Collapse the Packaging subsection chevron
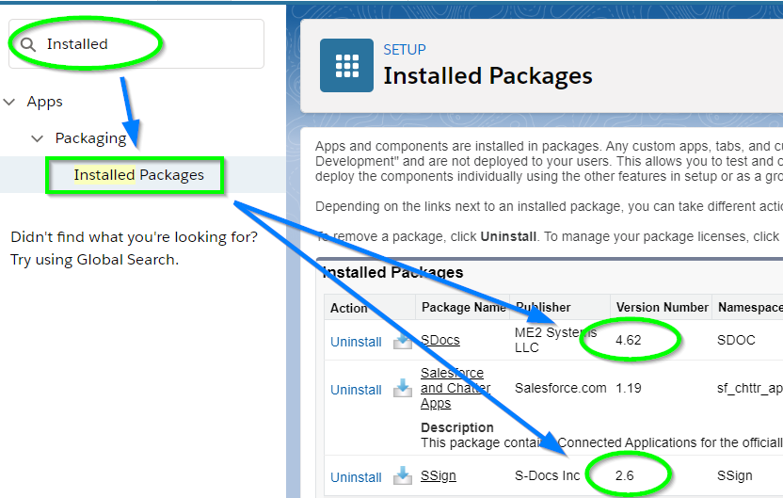Screen dimensions: 783x498 point(38,138)
